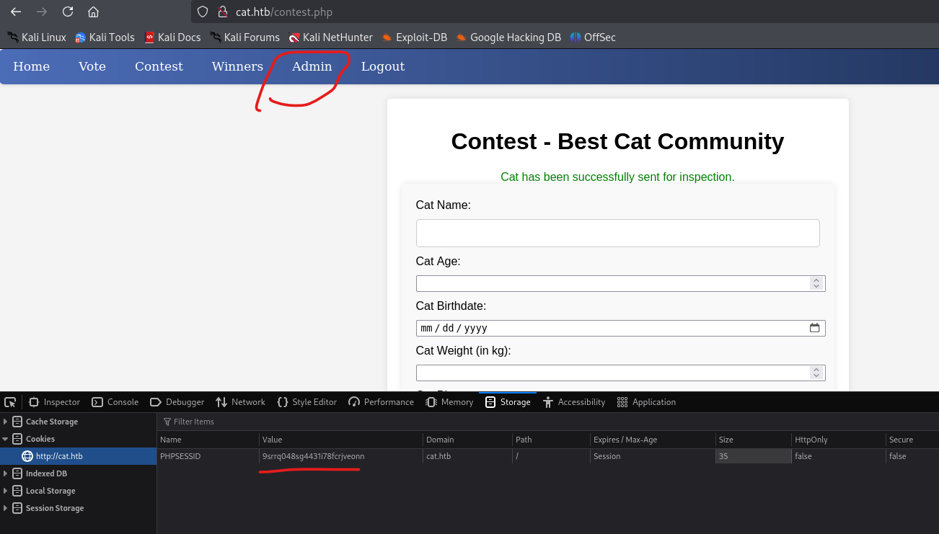939x534 pixels.
Task: Switch to the Network tab in DevTools
Action: coord(240,402)
